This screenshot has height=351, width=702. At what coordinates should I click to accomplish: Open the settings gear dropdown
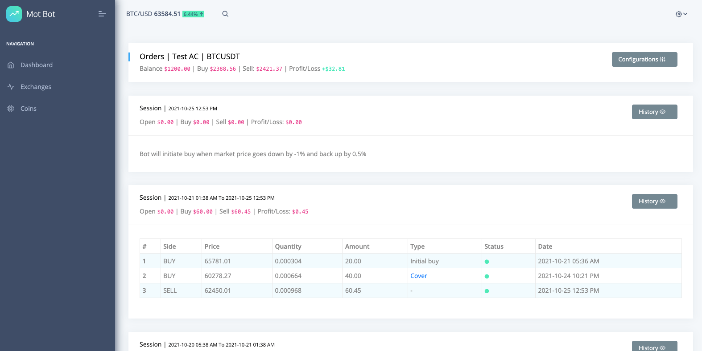(x=681, y=14)
